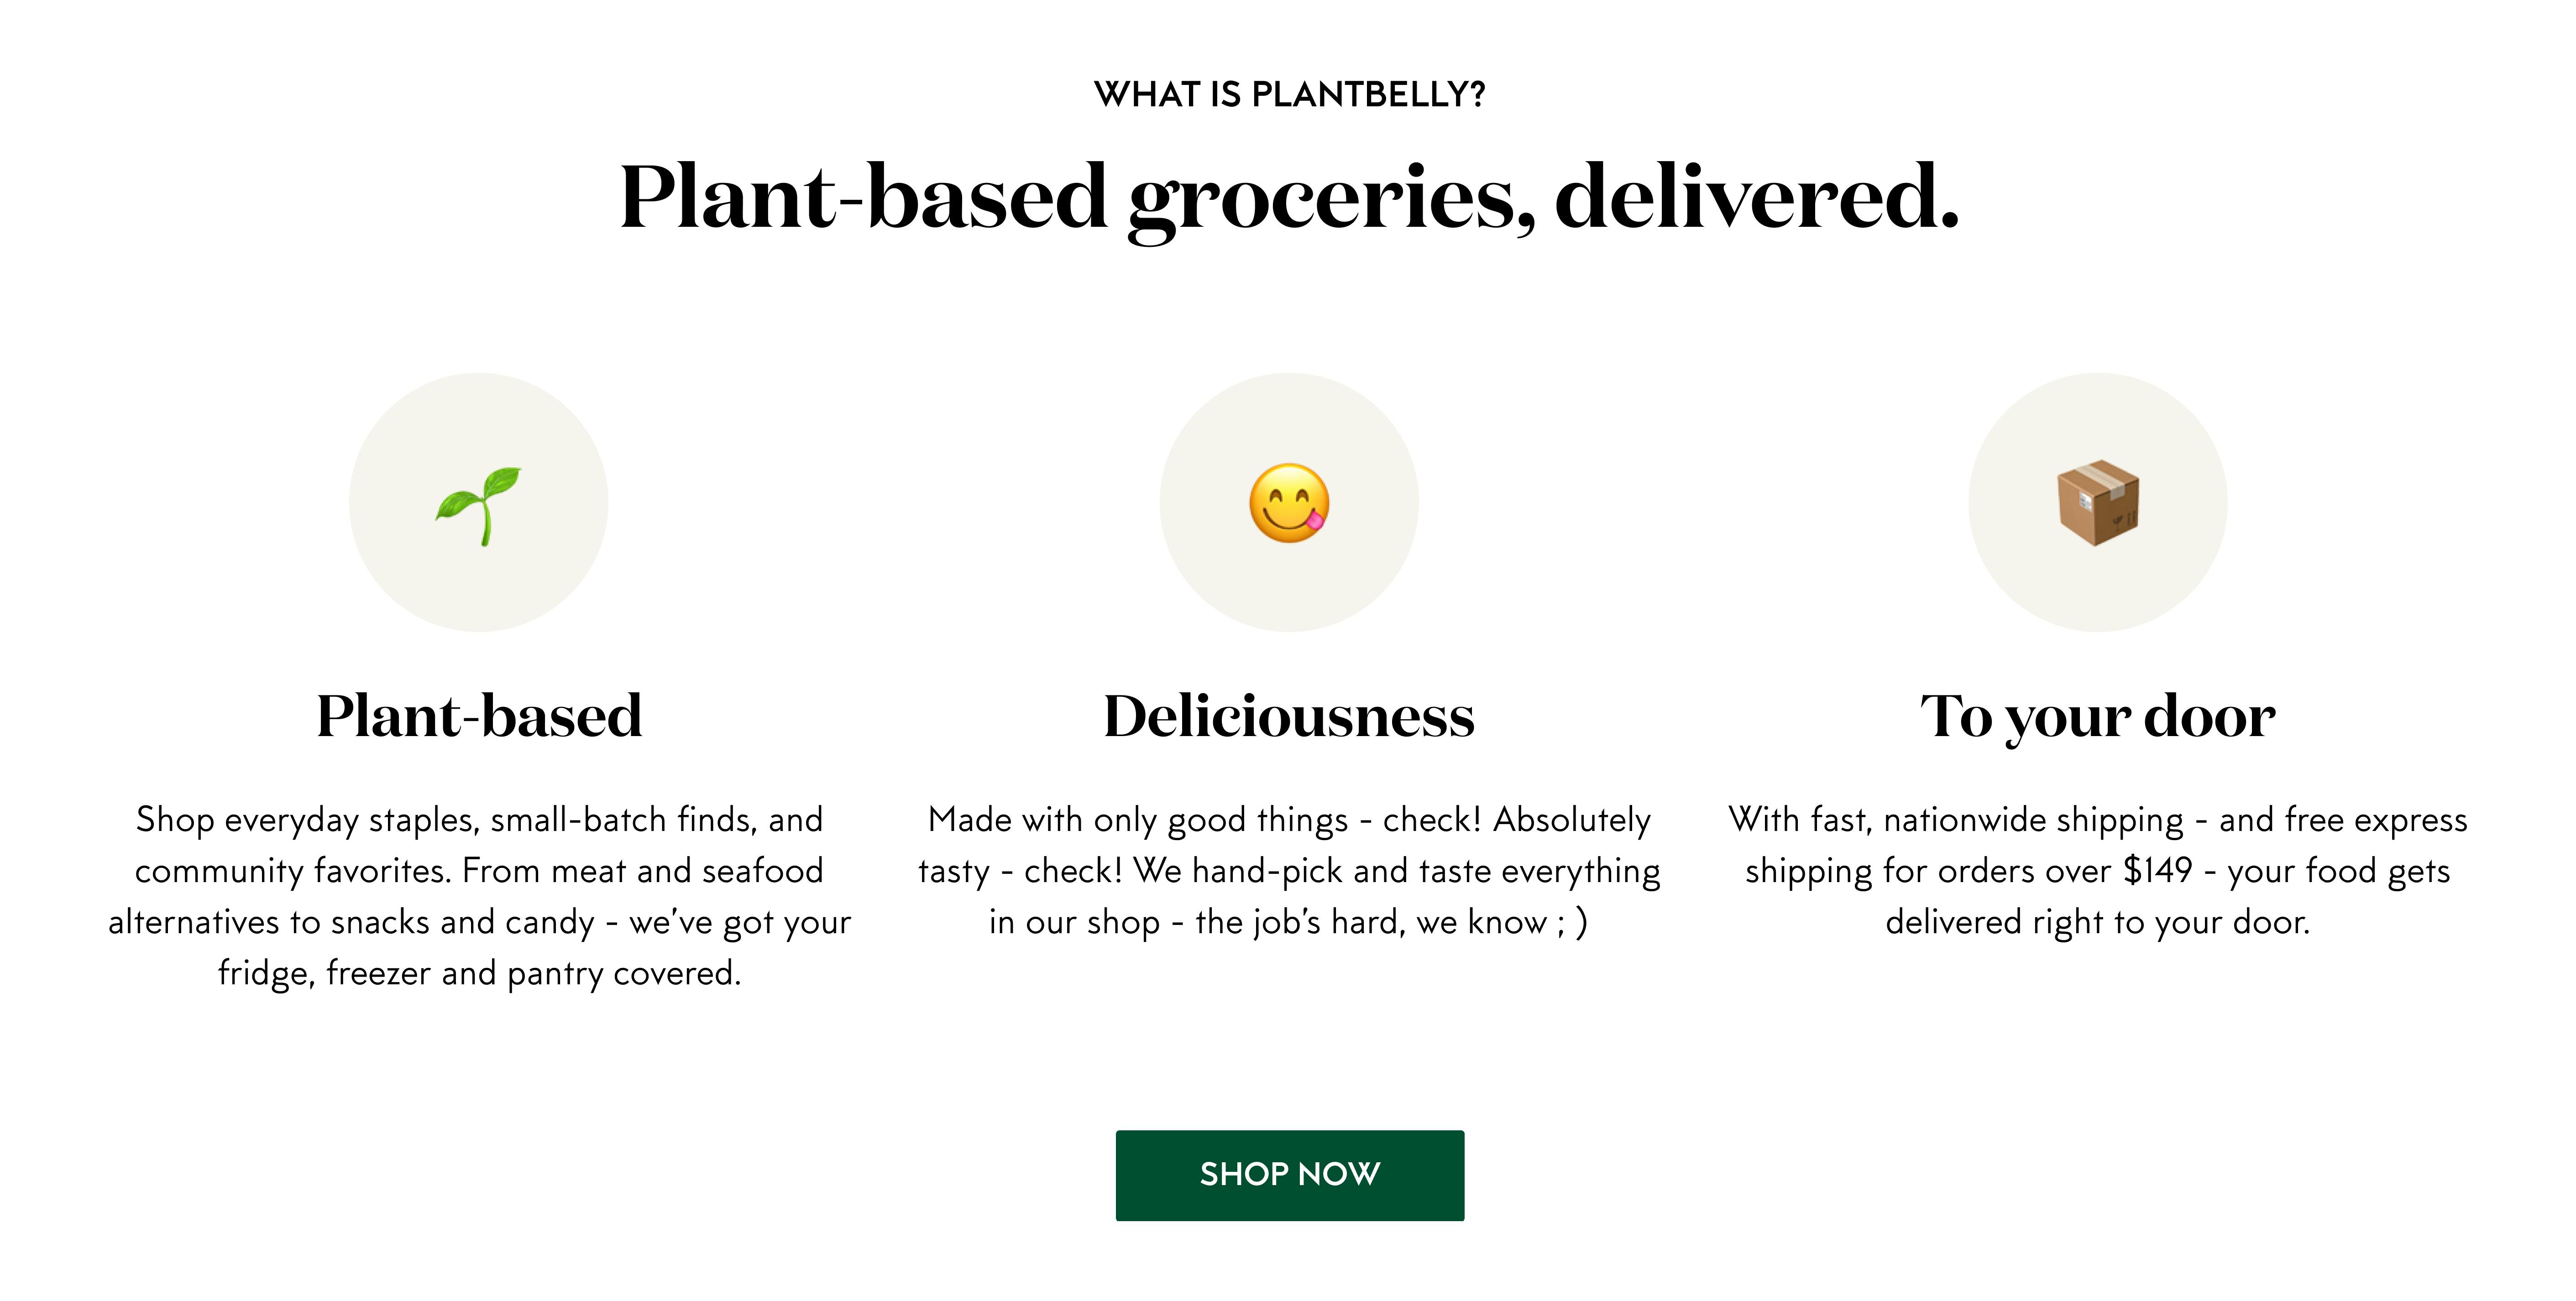
Task: Click the ';)' wink at paragraph end
Action: pos(1572,922)
